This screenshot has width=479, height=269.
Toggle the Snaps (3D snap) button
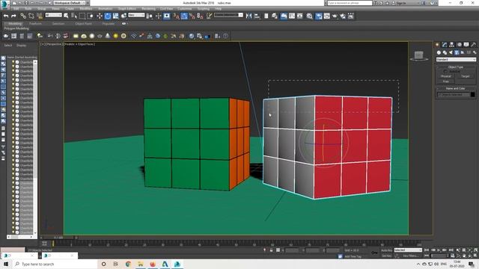coord(176,16)
